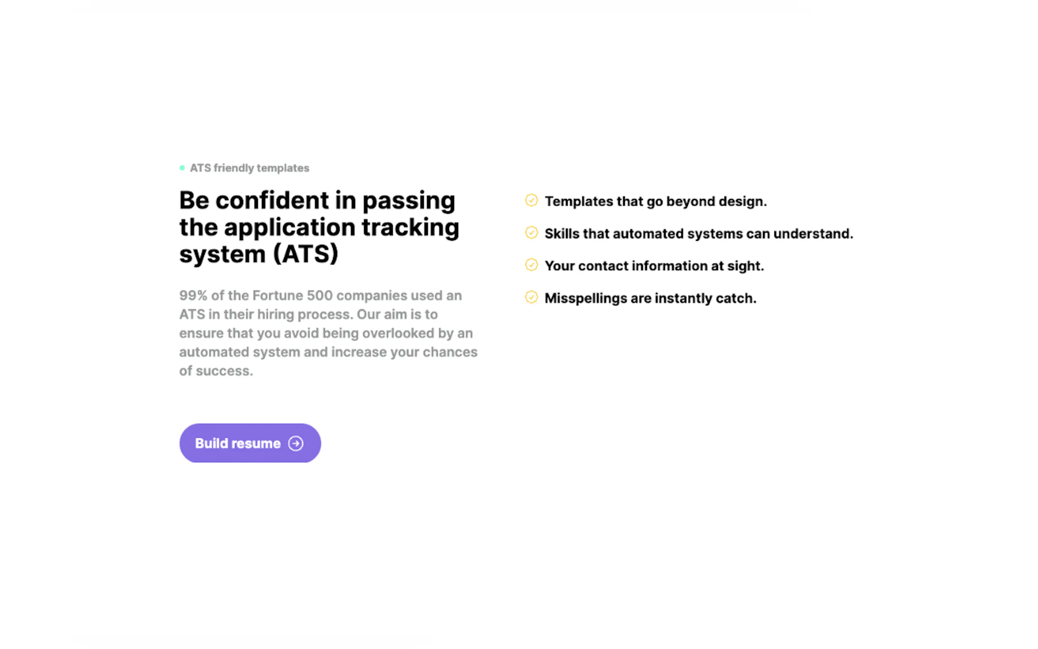The height and width of the screenshot is (649, 1038).
Task: Click the check badge beside Your contact information
Action: point(531,265)
